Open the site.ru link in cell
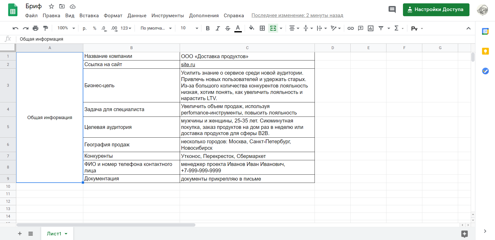 click(188, 65)
